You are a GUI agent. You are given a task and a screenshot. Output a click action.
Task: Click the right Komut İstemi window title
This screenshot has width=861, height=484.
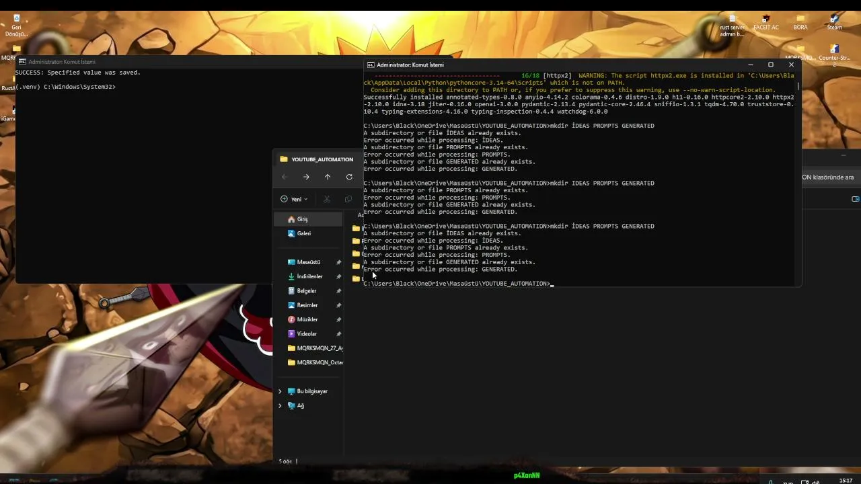(410, 65)
